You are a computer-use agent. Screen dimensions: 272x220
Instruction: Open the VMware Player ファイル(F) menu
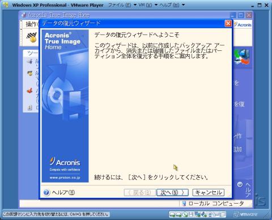pyautogui.click(x=120, y=5)
